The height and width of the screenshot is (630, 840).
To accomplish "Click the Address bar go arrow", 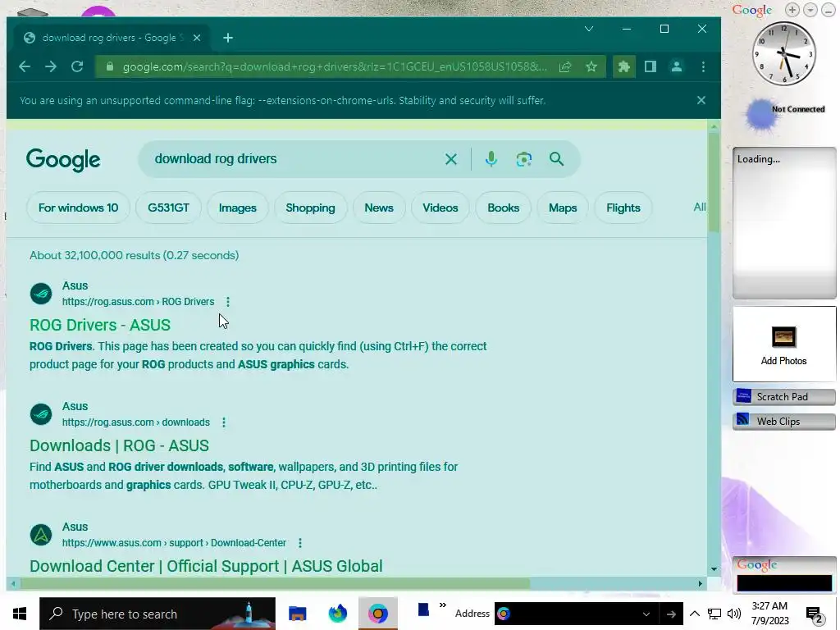I will (x=671, y=614).
